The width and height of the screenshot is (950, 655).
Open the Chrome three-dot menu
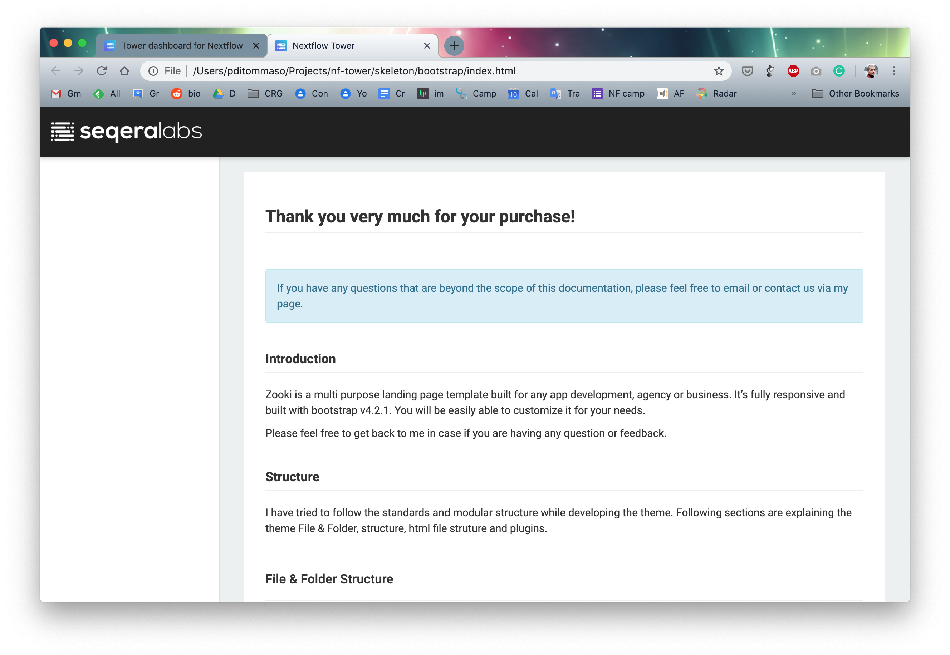point(894,71)
